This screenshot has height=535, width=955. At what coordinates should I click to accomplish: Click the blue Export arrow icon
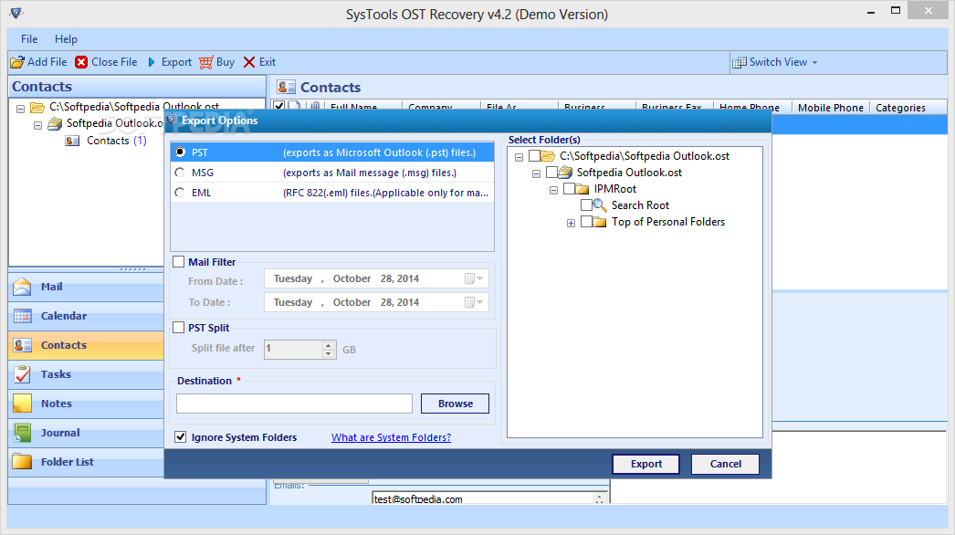coord(152,62)
